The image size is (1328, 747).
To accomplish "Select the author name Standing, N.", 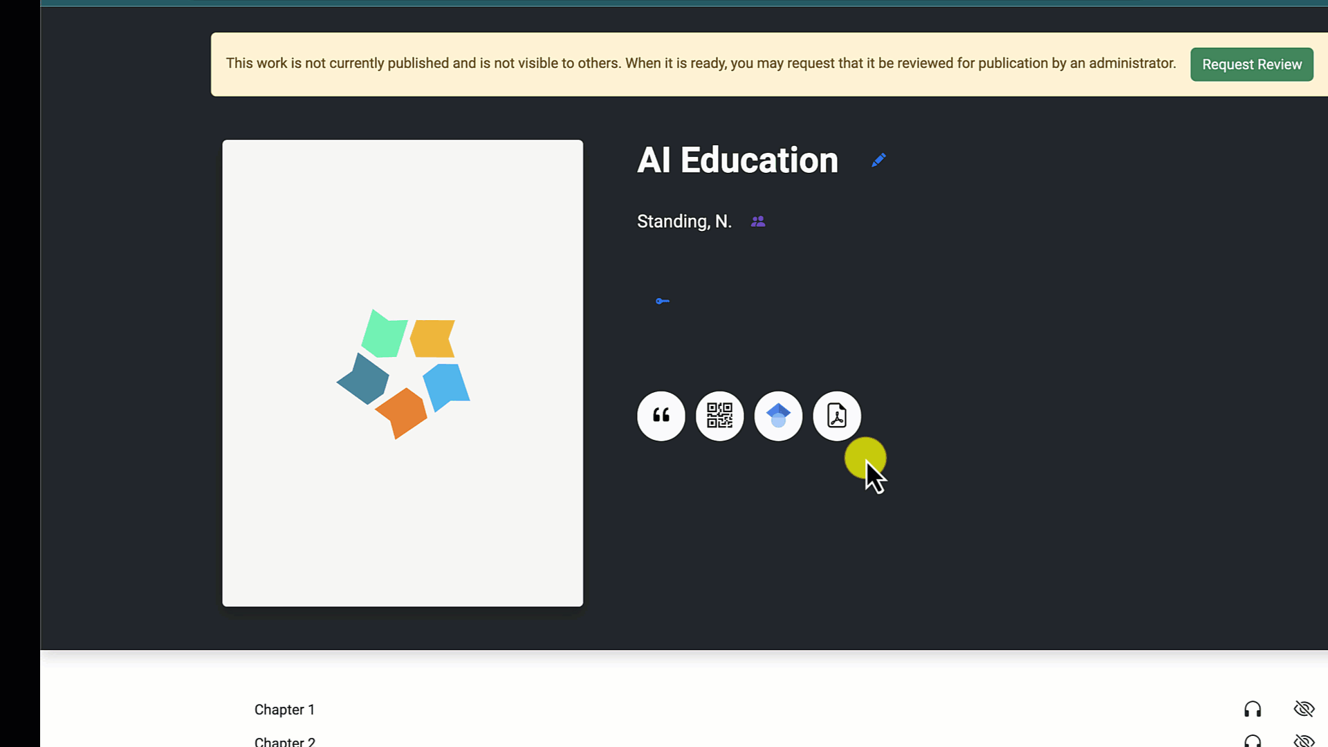I will [x=684, y=221].
